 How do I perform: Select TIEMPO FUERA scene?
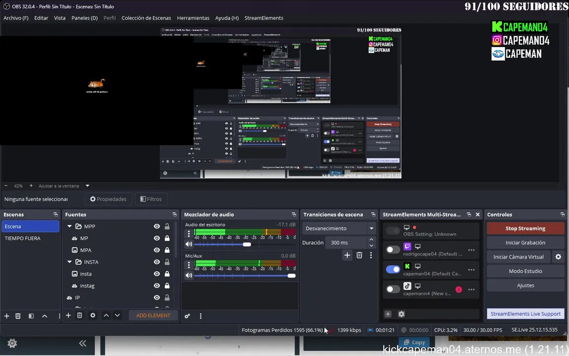point(31,238)
